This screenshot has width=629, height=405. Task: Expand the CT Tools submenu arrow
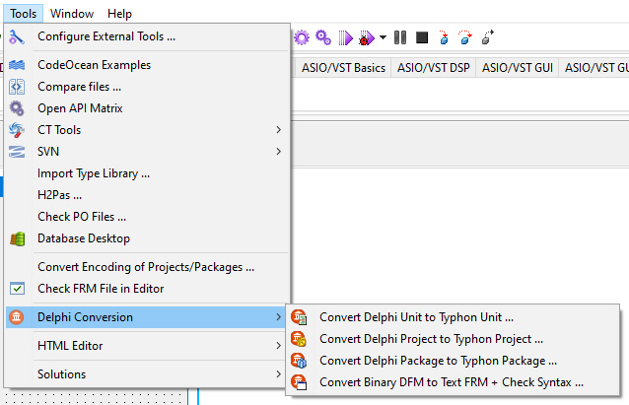click(278, 130)
